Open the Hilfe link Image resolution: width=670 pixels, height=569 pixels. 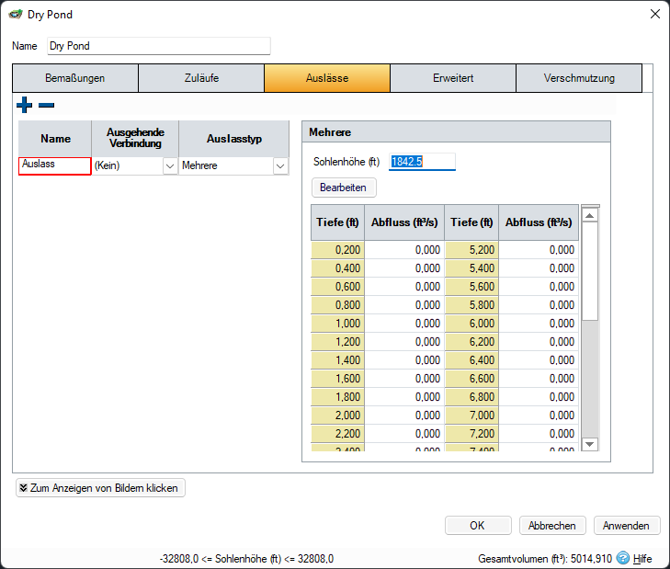[642, 558]
